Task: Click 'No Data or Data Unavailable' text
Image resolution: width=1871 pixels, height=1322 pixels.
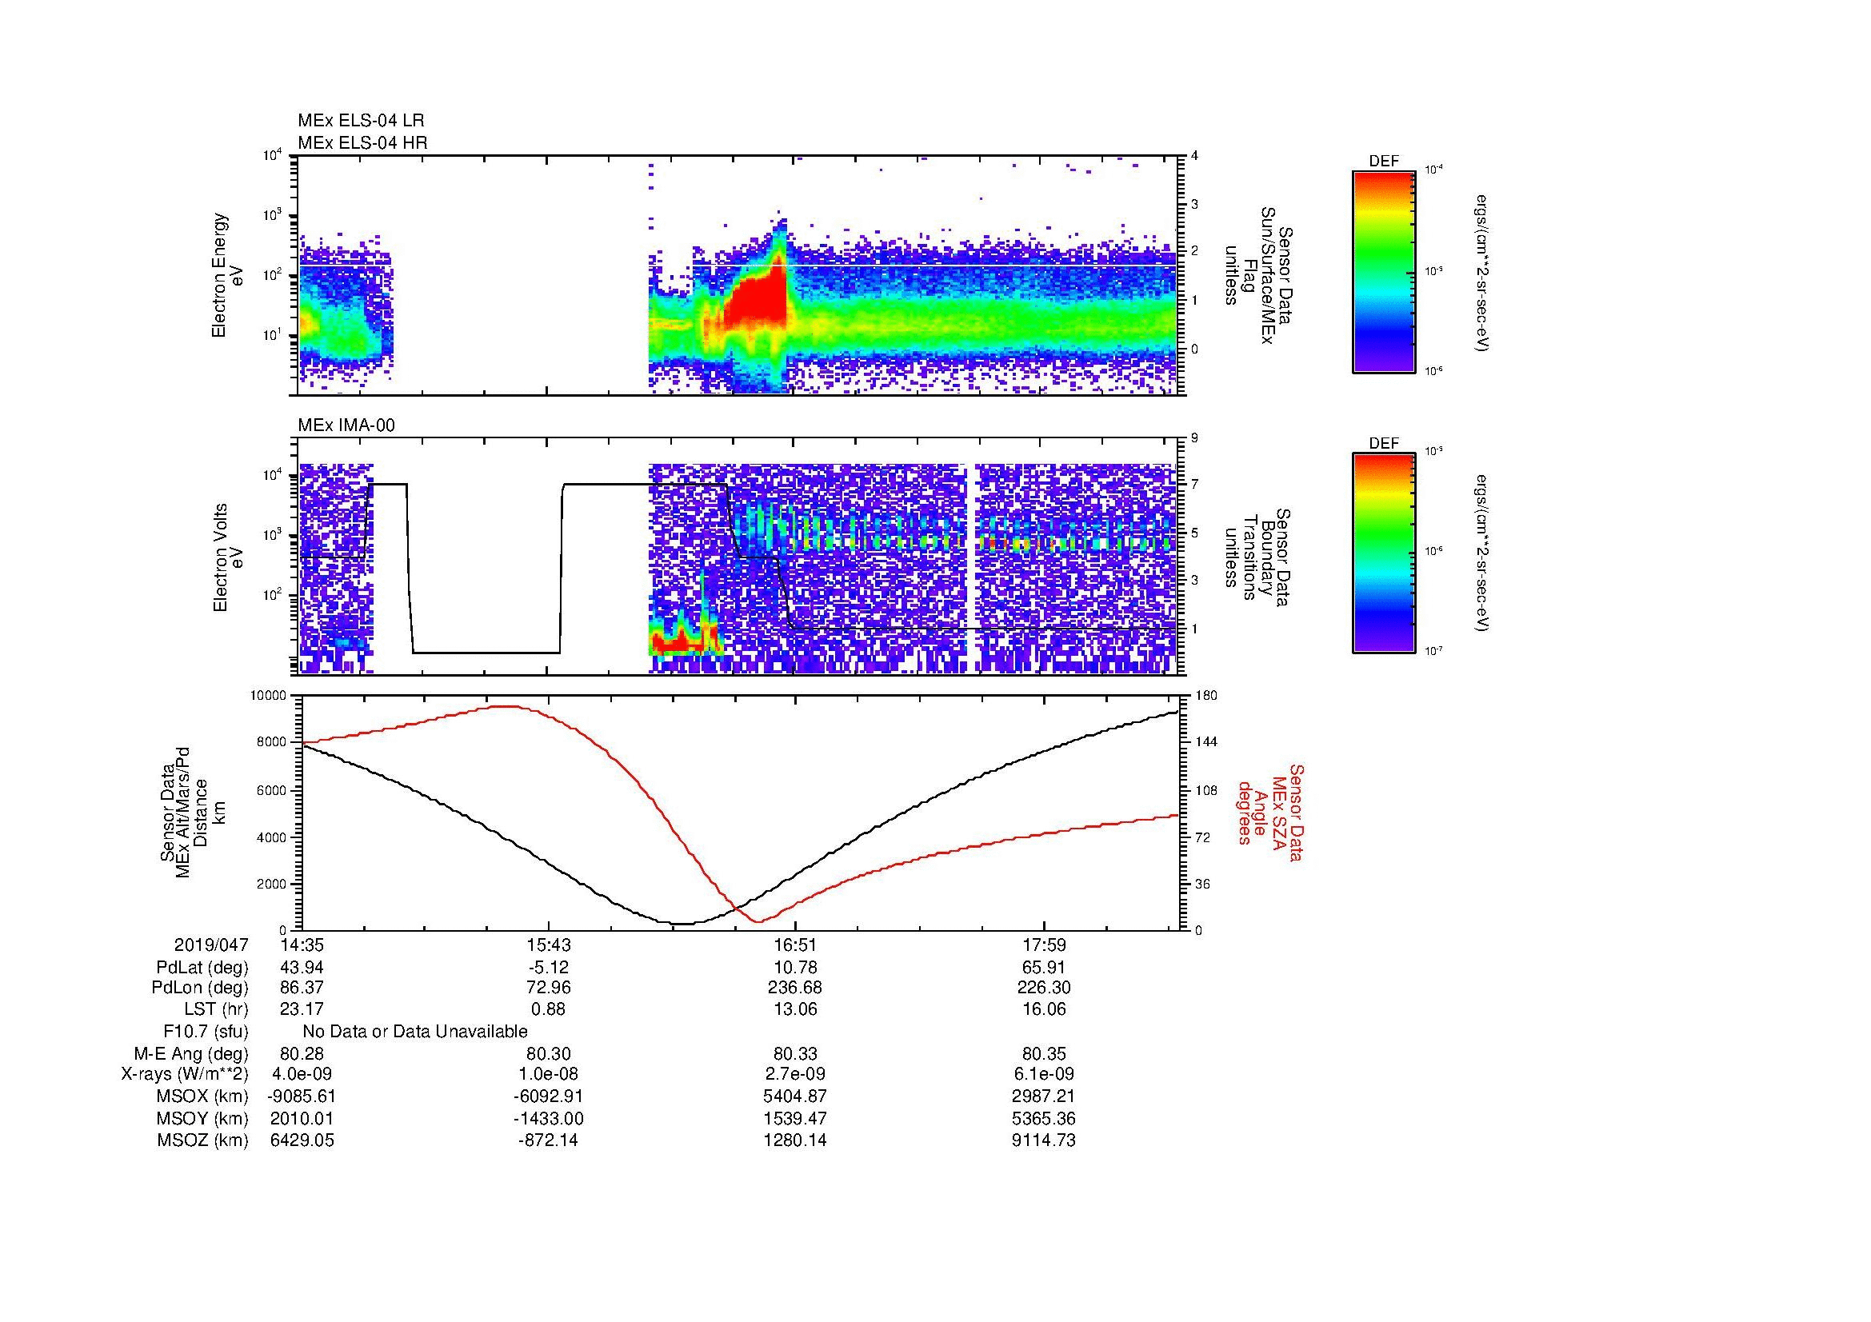Action: (x=415, y=1032)
